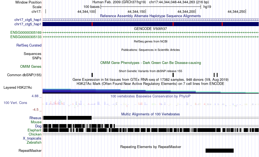This screenshot has height=157, width=259.
Task: Select the Elephant alignment label
Action: coord(34,130)
